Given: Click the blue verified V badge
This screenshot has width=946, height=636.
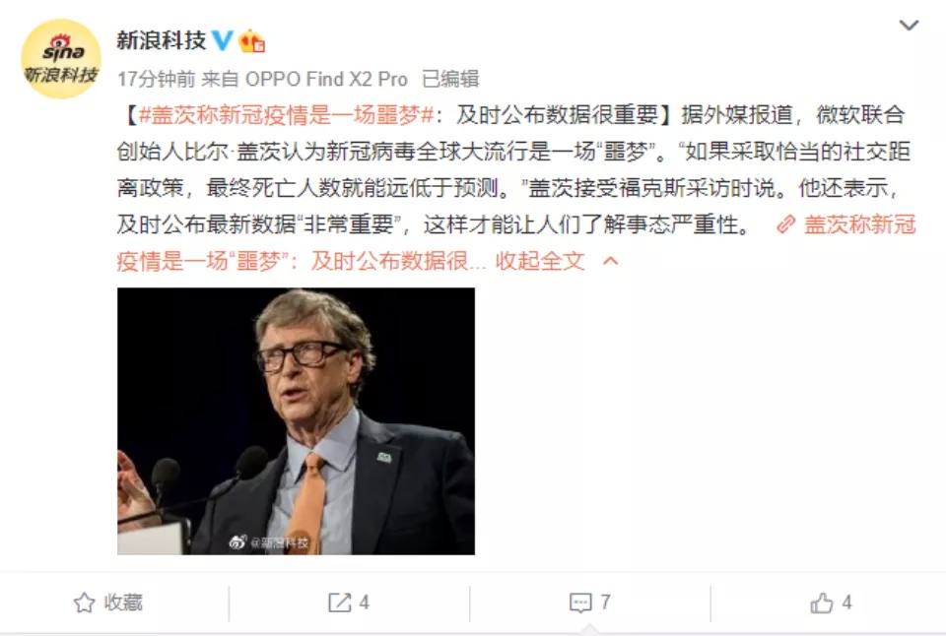Looking at the screenshot, I should pyautogui.click(x=222, y=41).
